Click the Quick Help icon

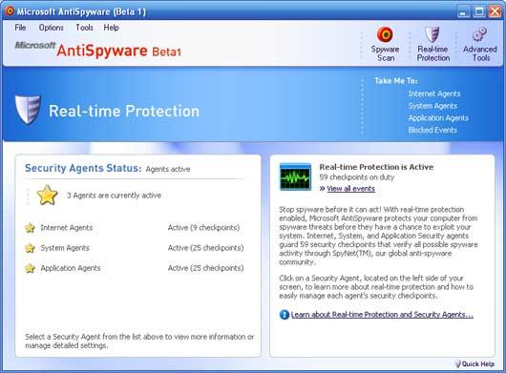457,363
